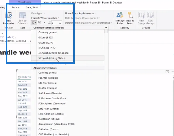Expand the Data type dropdown
Viewport: 174px width, 136px height.
[38, 13]
